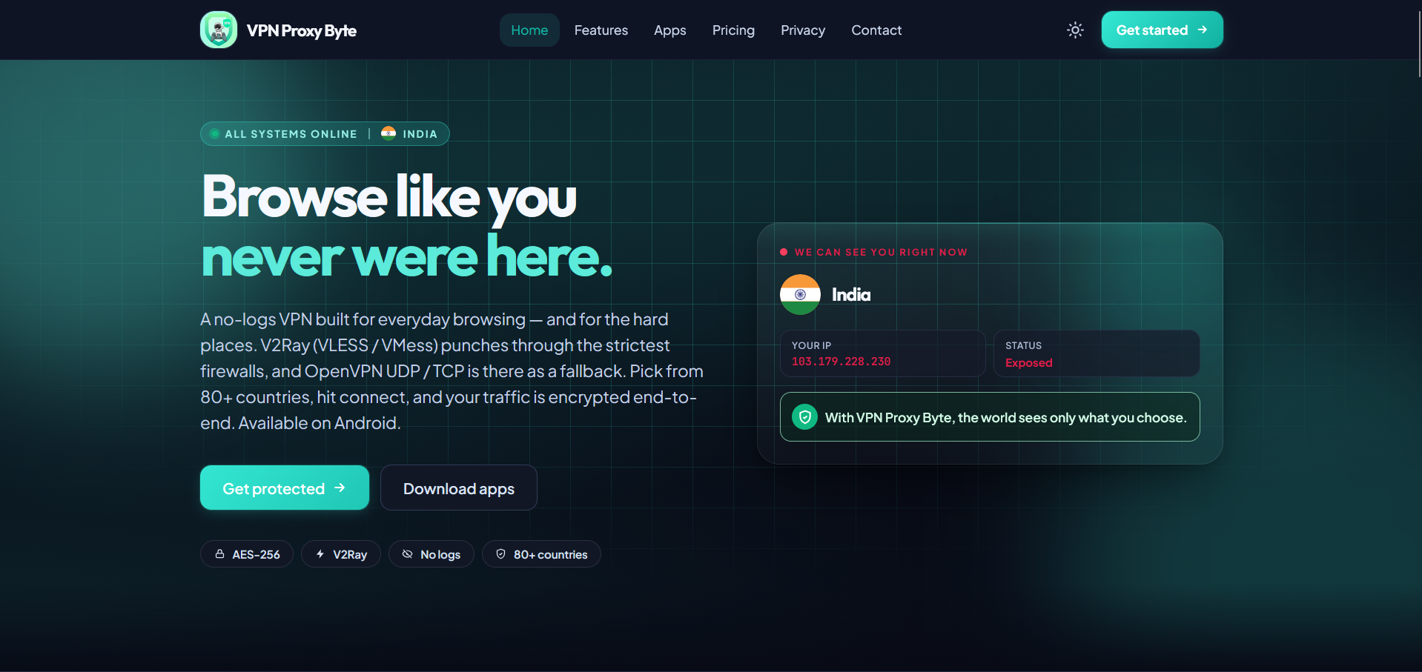Click the V2Ray chip label

pos(350,554)
